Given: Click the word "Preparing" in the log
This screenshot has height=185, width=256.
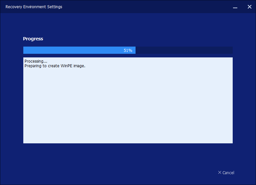Looking at the screenshot, I should (x=33, y=66).
